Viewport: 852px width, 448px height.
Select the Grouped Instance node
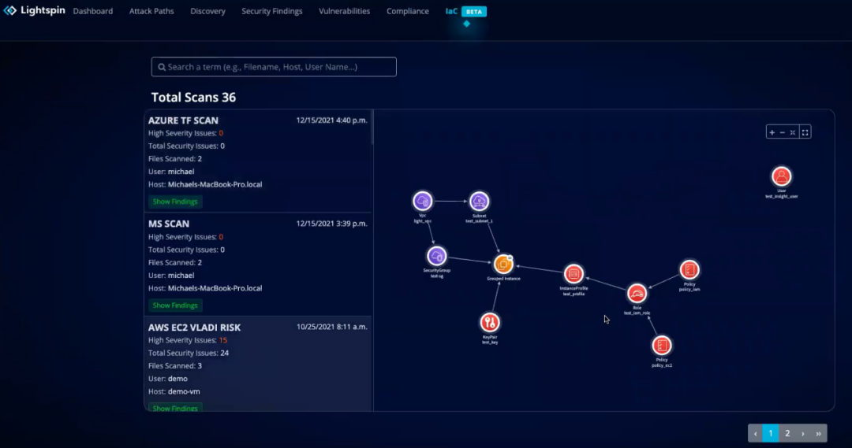point(503,264)
